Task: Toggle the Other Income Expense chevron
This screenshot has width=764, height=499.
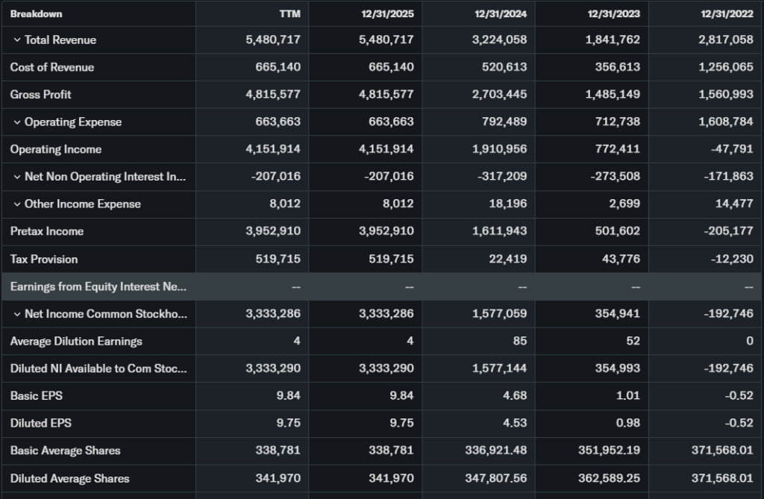Action: (x=16, y=204)
